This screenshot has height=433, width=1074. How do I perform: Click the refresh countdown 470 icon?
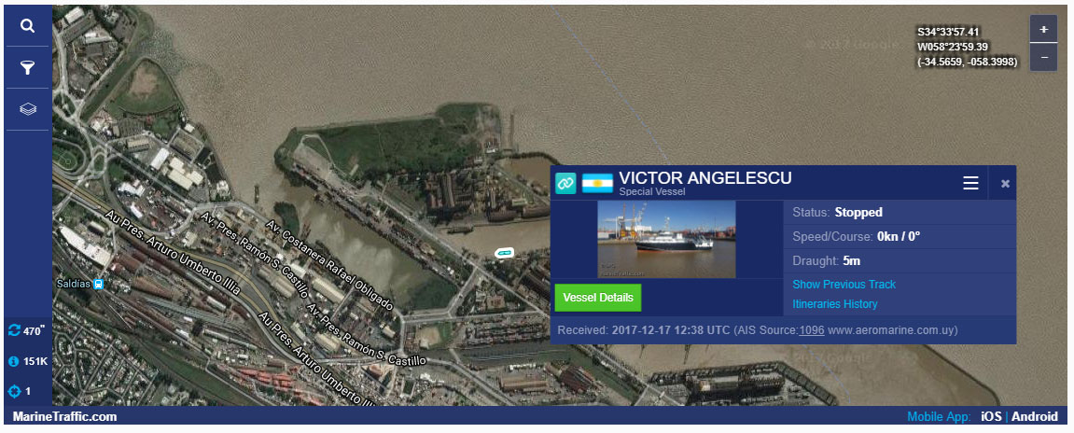coord(14,331)
